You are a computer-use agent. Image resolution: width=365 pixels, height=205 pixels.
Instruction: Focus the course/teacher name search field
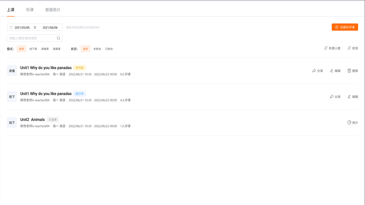click(x=31, y=38)
